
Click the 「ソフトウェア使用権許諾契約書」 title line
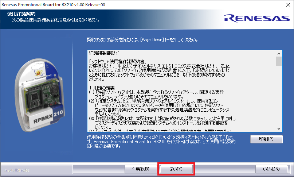[x=118, y=62]
